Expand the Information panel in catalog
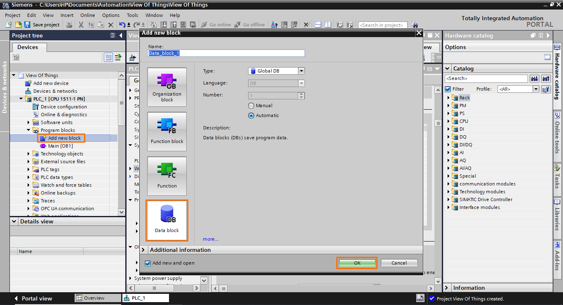 (447, 288)
